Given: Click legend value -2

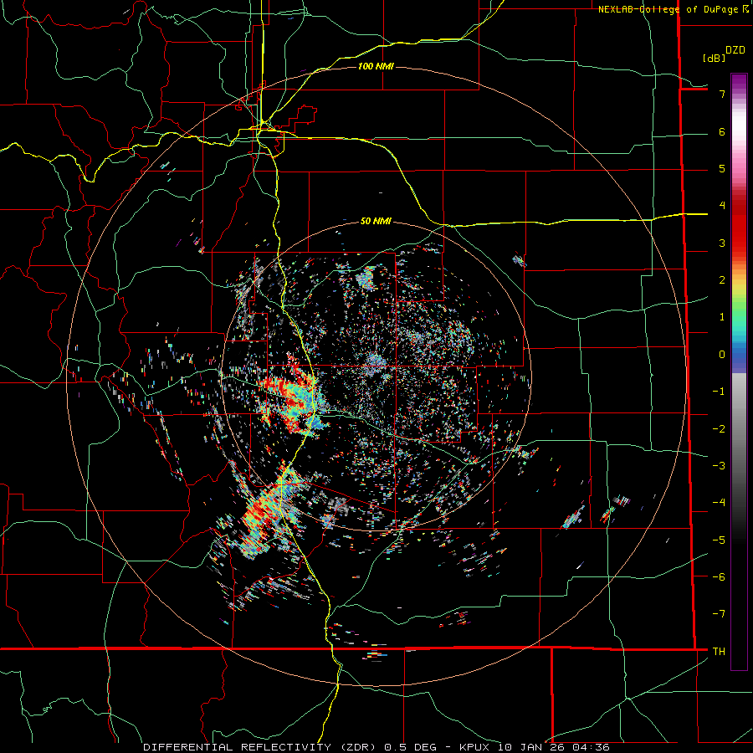Looking at the screenshot, I should tap(719, 428).
